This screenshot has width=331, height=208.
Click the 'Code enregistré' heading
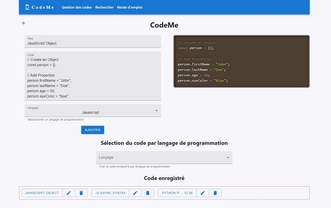[164, 178]
